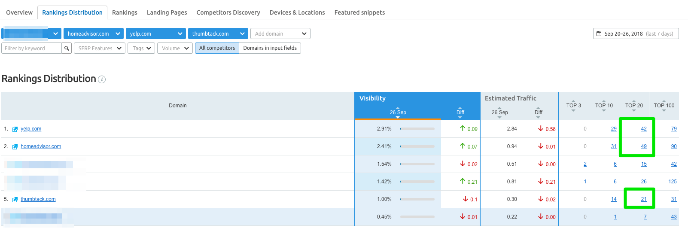Switch to the Rankings tab
The width and height of the screenshot is (688, 234).
(125, 12)
